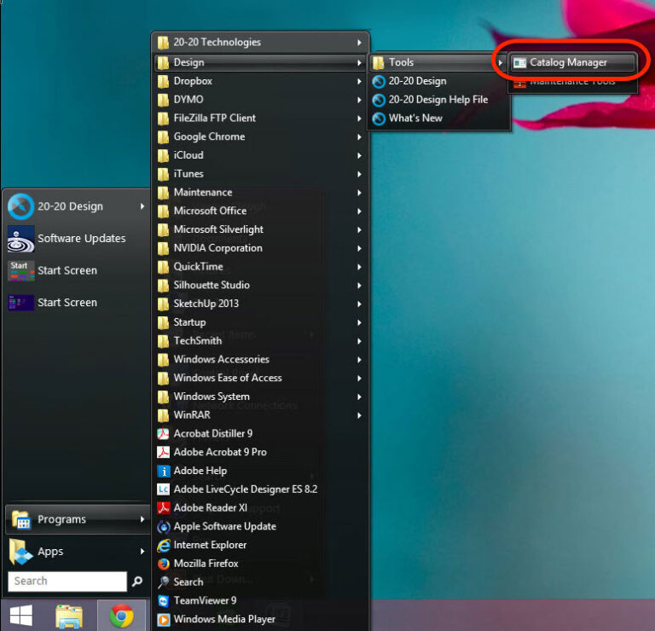Open File Explorer from the taskbar
655x631 pixels.
pyautogui.click(x=69, y=616)
